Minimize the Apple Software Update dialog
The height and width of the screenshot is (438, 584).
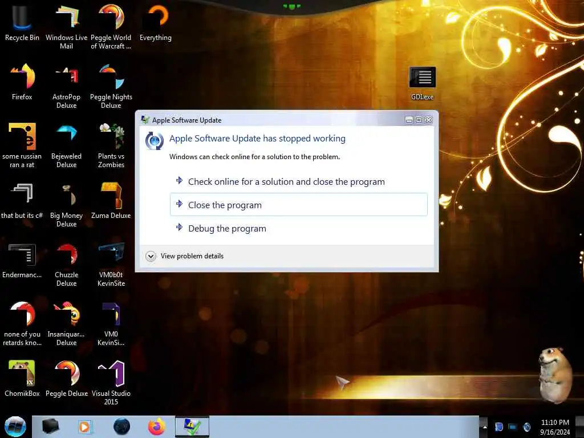[409, 120]
